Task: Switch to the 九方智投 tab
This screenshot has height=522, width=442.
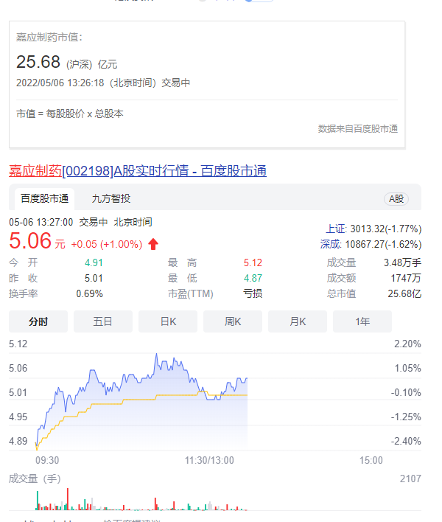Action: pos(111,199)
